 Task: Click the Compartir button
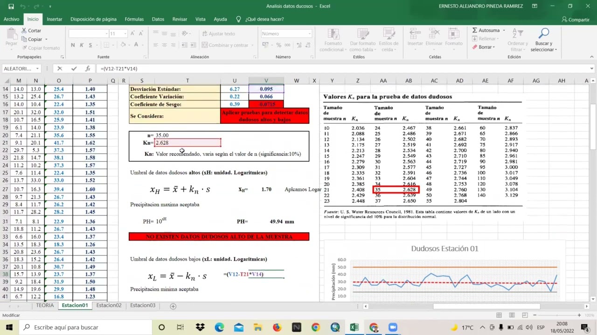[576, 20]
